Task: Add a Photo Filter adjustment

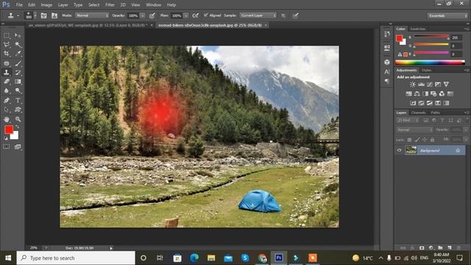Action: (x=433, y=93)
